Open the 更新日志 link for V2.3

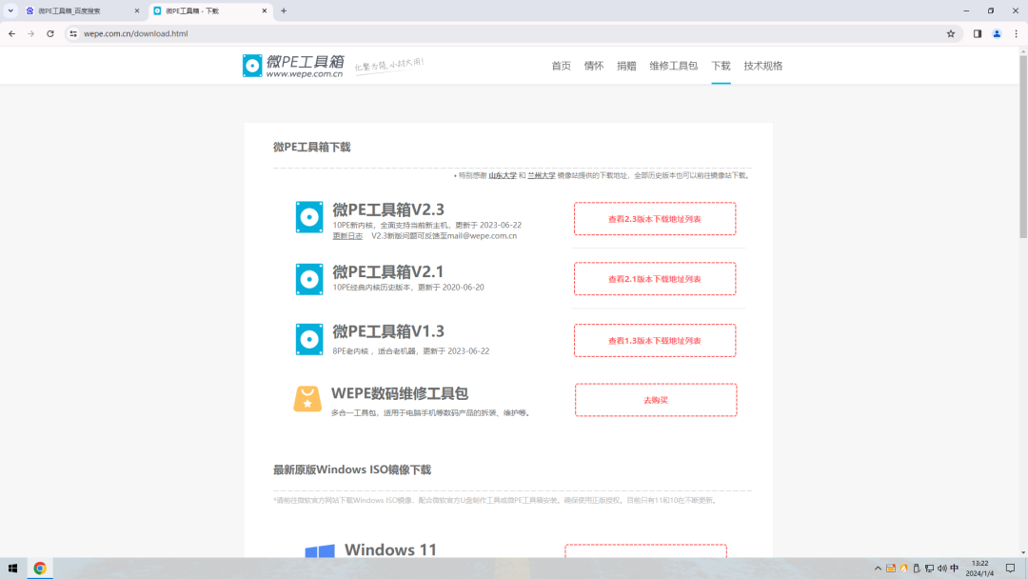(347, 236)
